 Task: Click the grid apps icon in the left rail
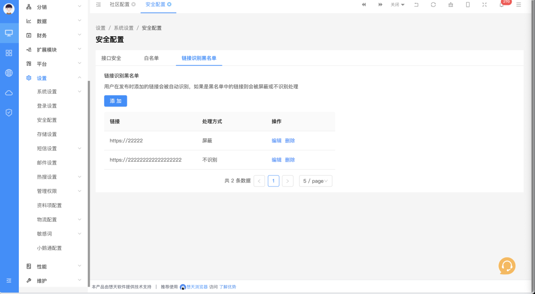[8, 52]
